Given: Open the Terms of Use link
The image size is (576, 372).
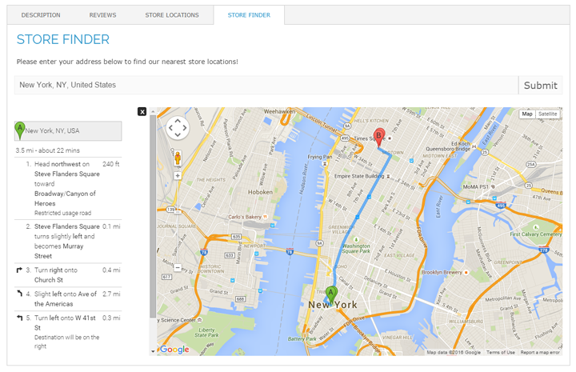Looking at the screenshot, I should click(x=501, y=352).
